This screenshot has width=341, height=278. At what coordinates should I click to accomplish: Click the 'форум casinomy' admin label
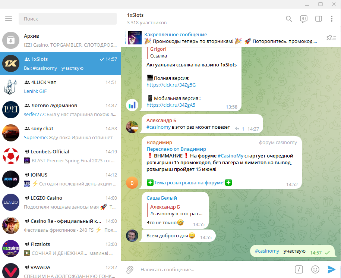[x=278, y=143]
